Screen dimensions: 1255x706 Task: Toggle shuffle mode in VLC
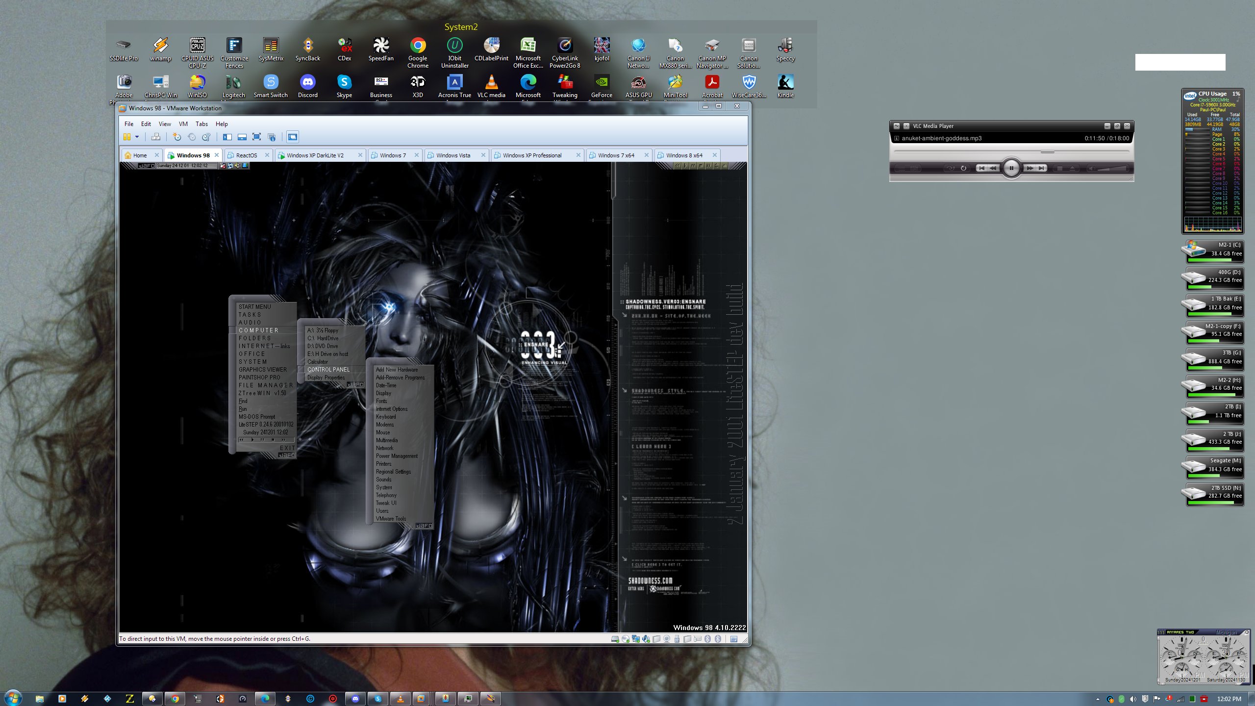[950, 168]
